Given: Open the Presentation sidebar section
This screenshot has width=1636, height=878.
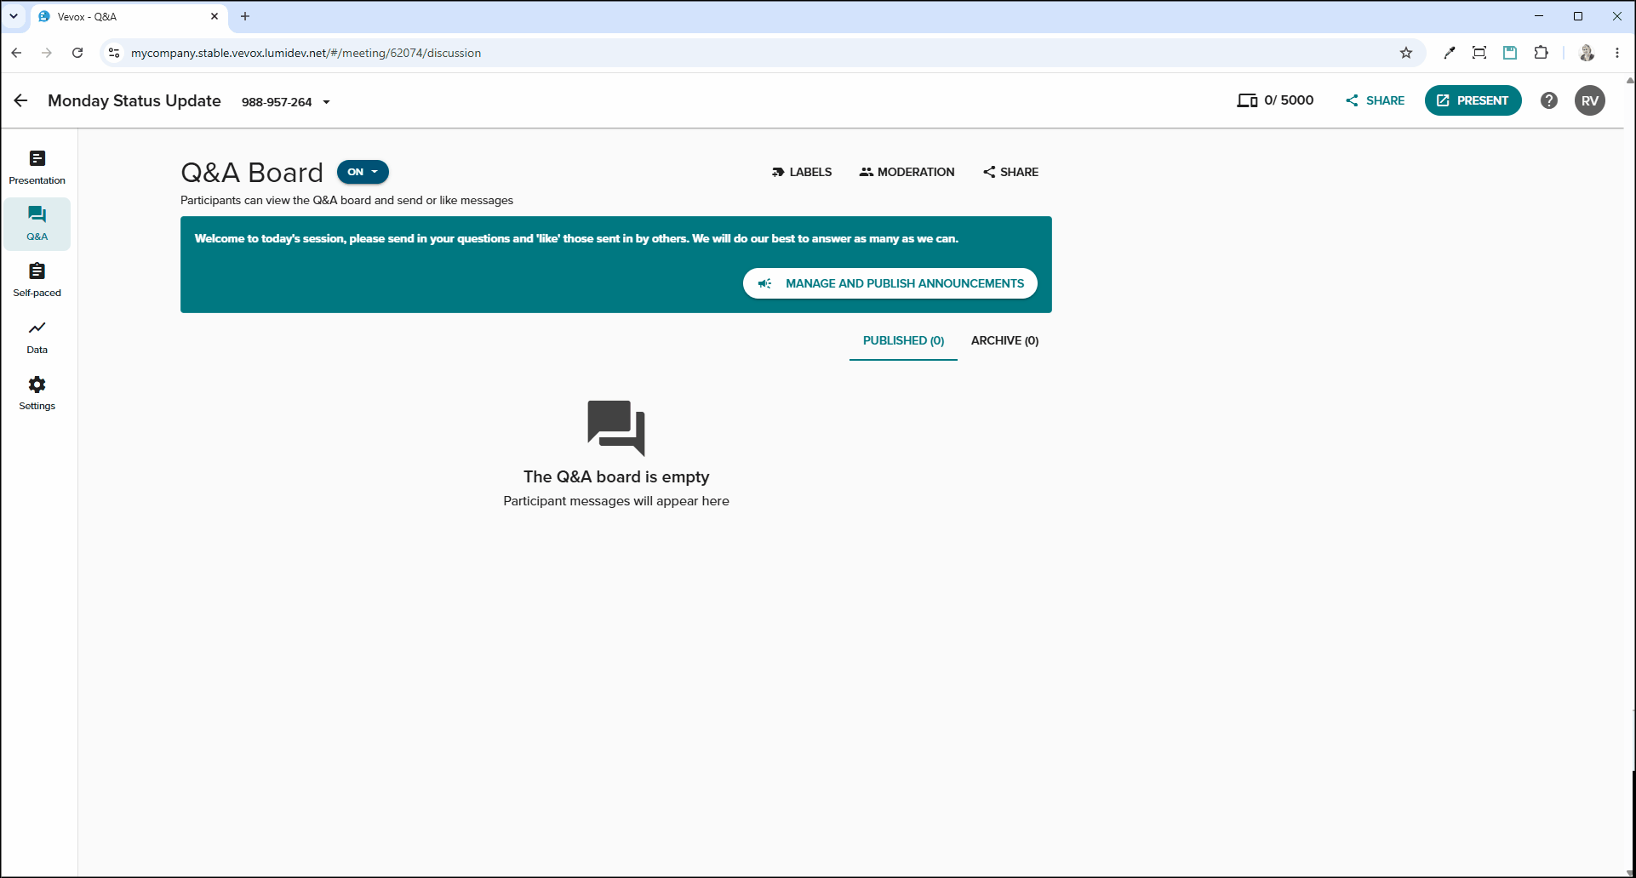Looking at the screenshot, I should (x=37, y=168).
